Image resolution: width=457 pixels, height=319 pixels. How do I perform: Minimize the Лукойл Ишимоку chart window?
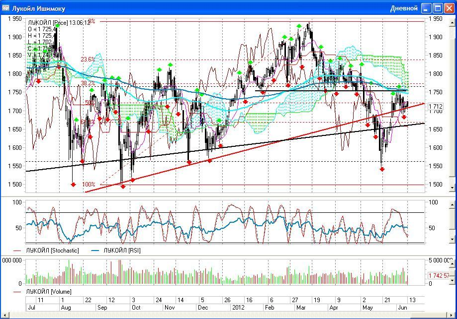pyautogui.click(x=426, y=8)
